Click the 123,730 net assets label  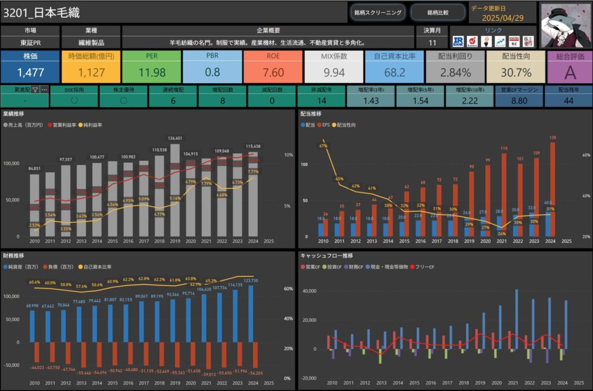[251, 281]
